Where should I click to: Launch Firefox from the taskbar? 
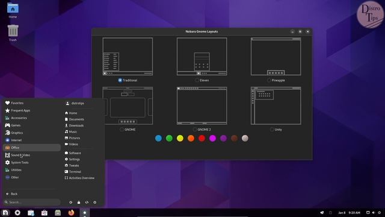(71, 213)
